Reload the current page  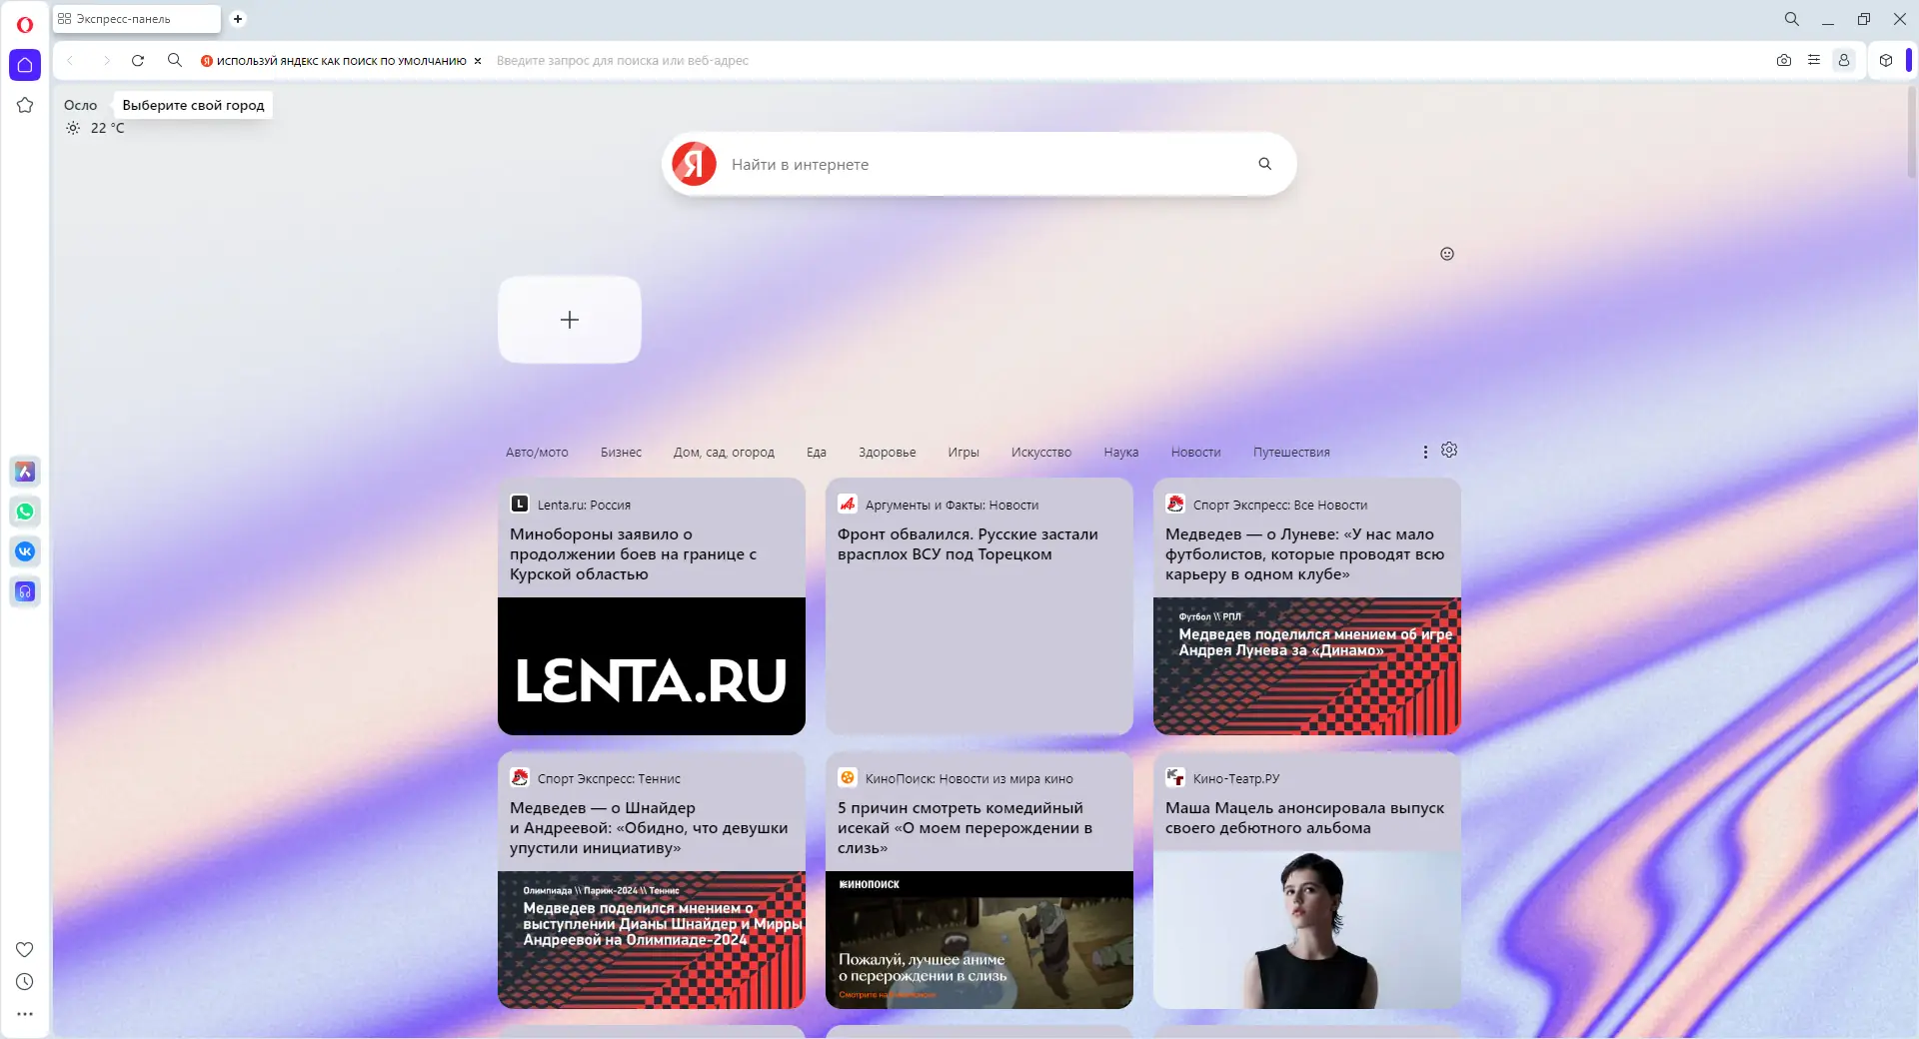138,60
